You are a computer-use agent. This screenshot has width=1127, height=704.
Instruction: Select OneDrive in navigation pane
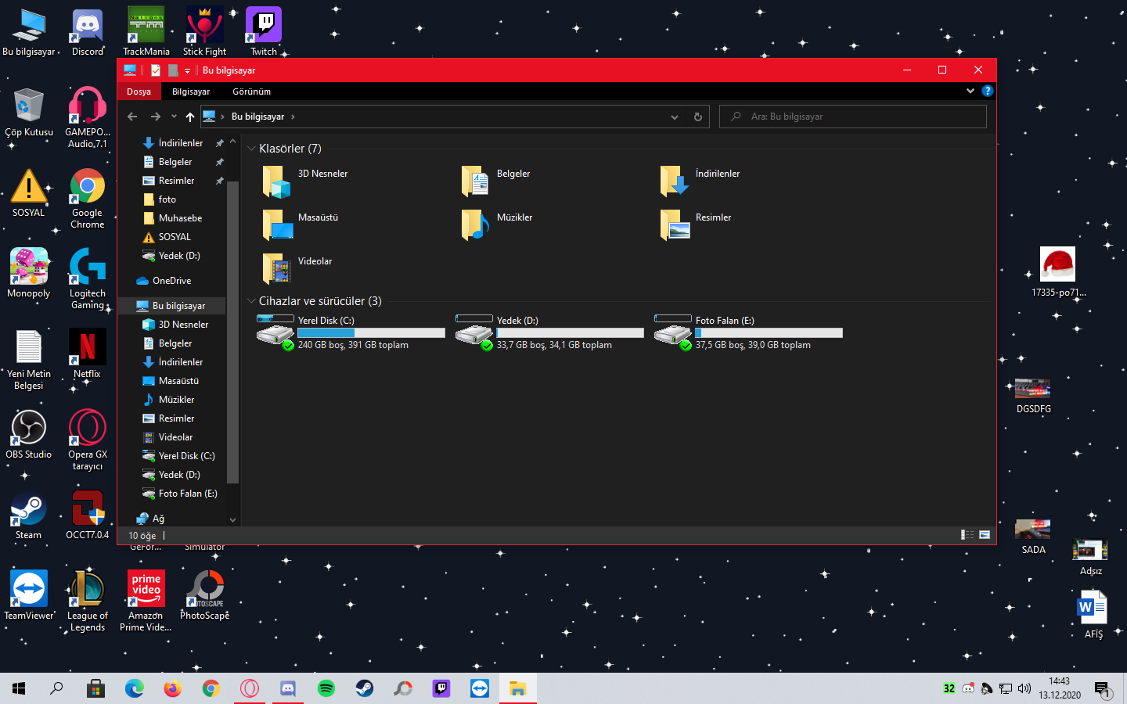(172, 281)
